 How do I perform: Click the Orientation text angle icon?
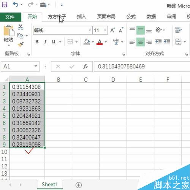[x=158, y=30]
